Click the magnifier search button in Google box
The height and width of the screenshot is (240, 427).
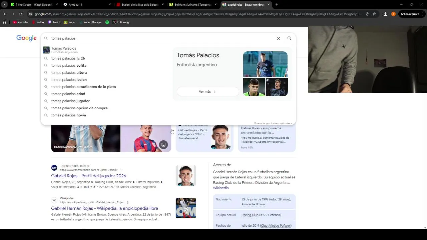(289, 38)
